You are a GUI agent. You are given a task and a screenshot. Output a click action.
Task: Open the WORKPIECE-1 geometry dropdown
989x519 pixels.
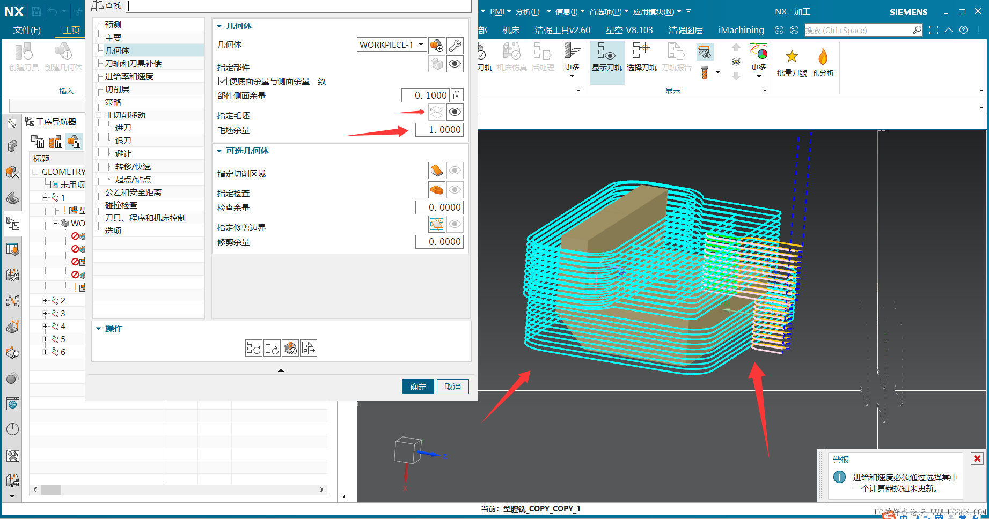click(x=421, y=45)
